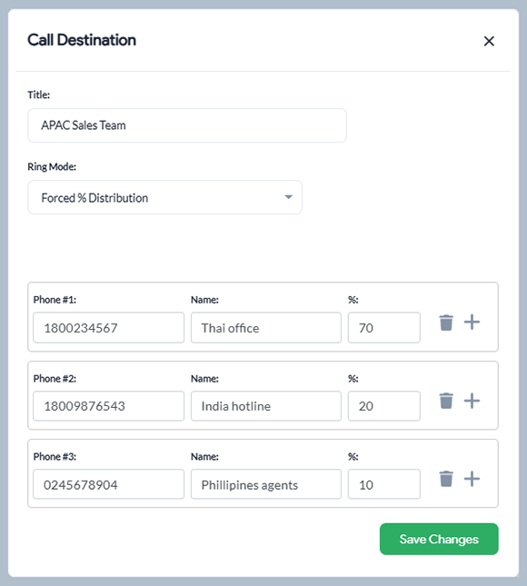
Task: Remove Phone #3 Phillipines agents entry
Action: coord(446,479)
